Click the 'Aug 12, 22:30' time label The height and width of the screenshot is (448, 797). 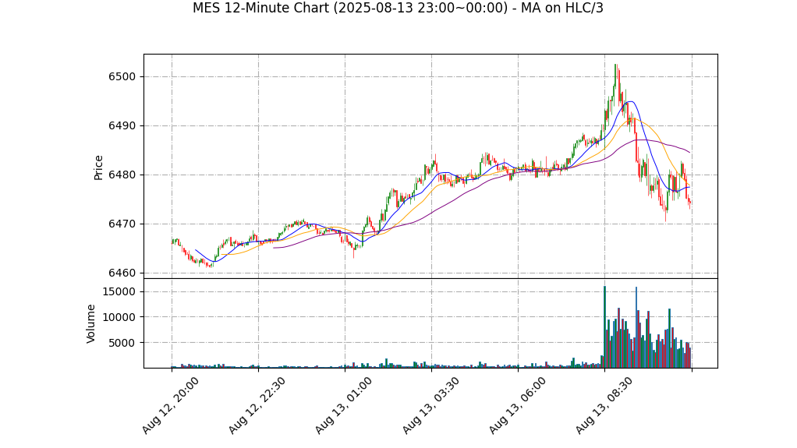pos(257,406)
